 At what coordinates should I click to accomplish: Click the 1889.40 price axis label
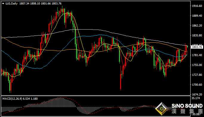197,16
